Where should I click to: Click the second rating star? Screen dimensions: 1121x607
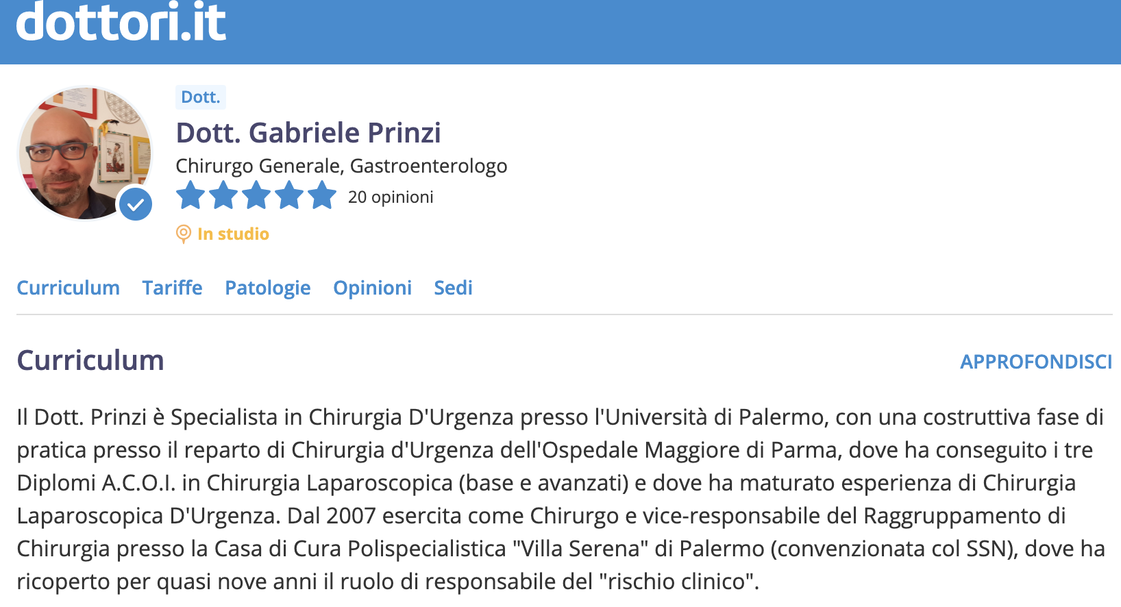pyautogui.click(x=223, y=196)
